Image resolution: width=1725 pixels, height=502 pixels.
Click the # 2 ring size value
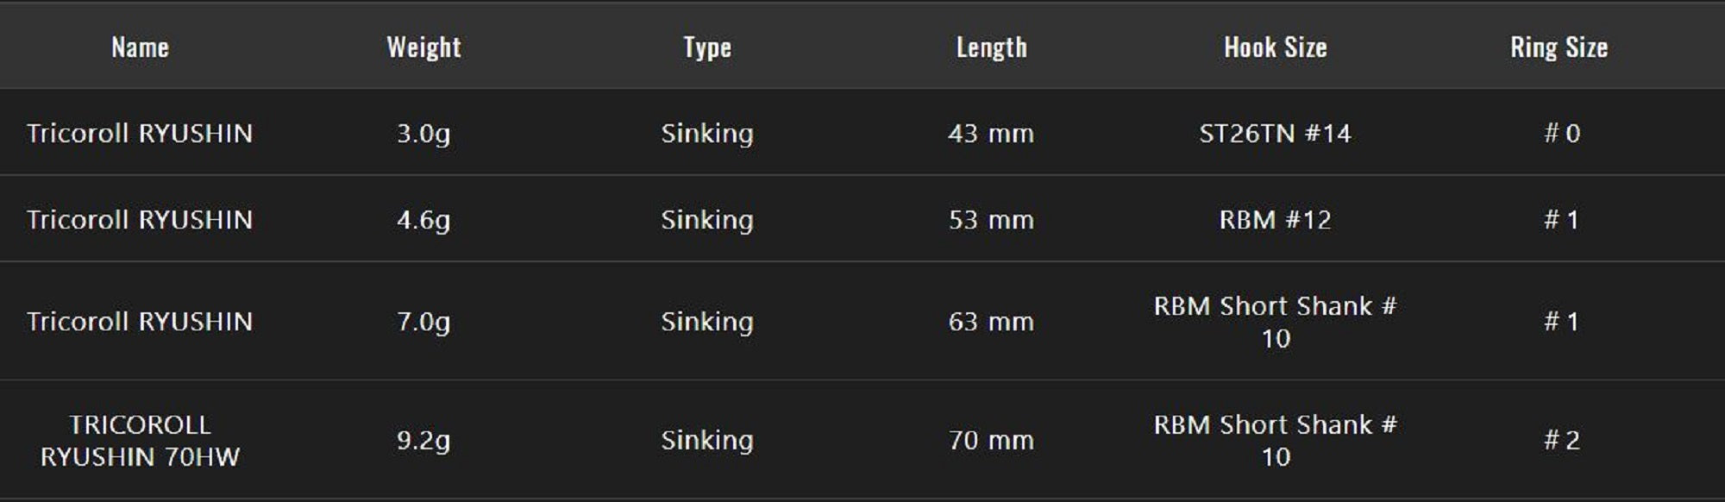pyautogui.click(x=1561, y=441)
